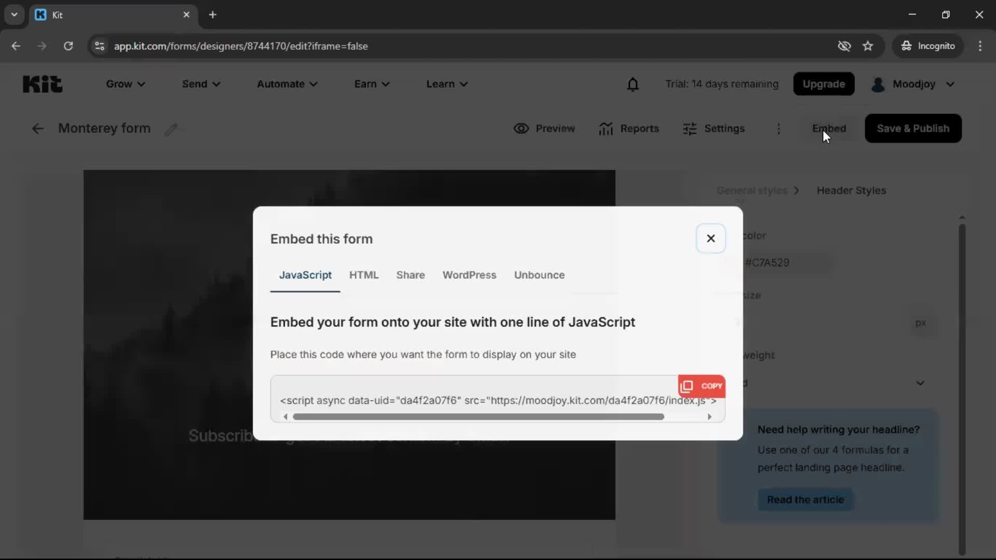996x560 pixels.
Task: Copy the embed script with the Copy button
Action: pyautogui.click(x=702, y=386)
